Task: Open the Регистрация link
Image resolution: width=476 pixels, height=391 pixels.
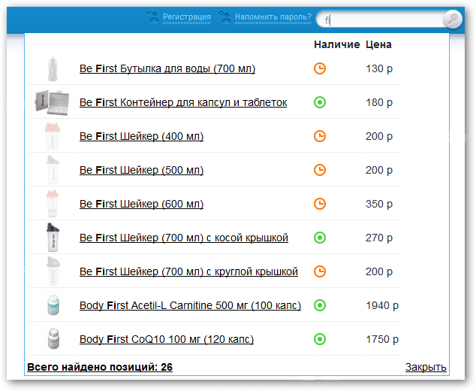Action: pos(187,17)
